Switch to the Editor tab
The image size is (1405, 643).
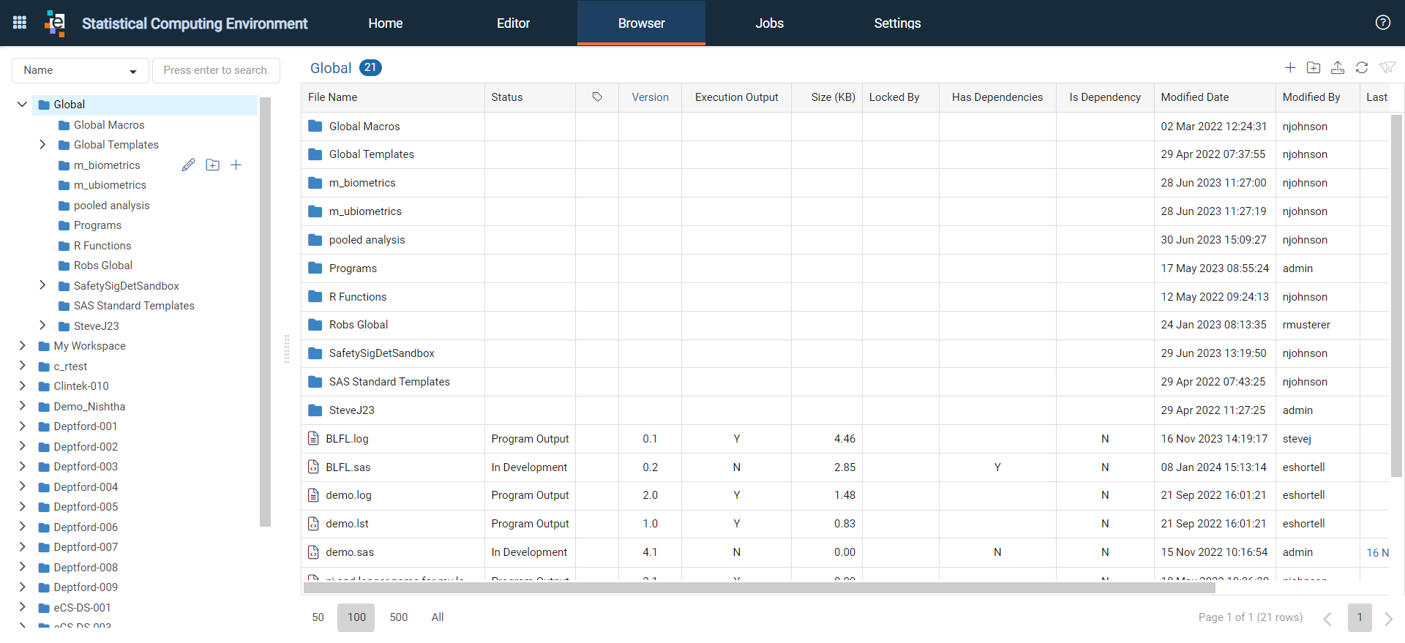513,23
